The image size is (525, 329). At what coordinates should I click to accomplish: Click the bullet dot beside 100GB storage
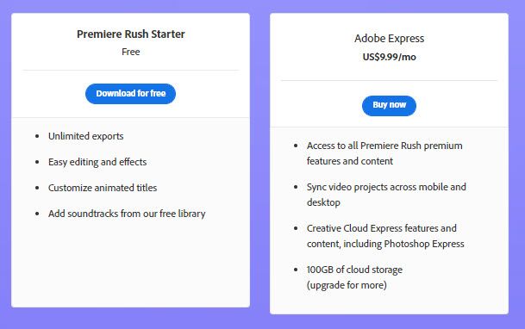click(x=296, y=270)
